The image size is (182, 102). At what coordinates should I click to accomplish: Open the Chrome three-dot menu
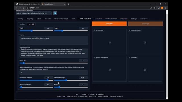tap(166, 8)
